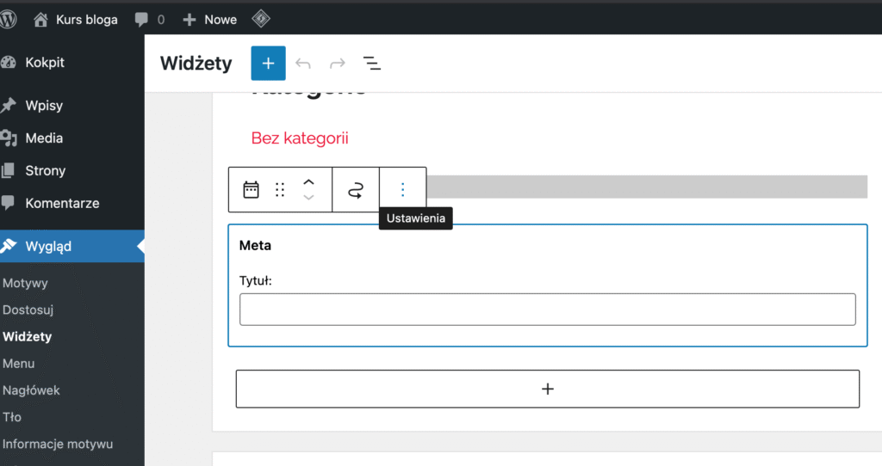Select Motywy under Wygląd submenu

(x=25, y=283)
